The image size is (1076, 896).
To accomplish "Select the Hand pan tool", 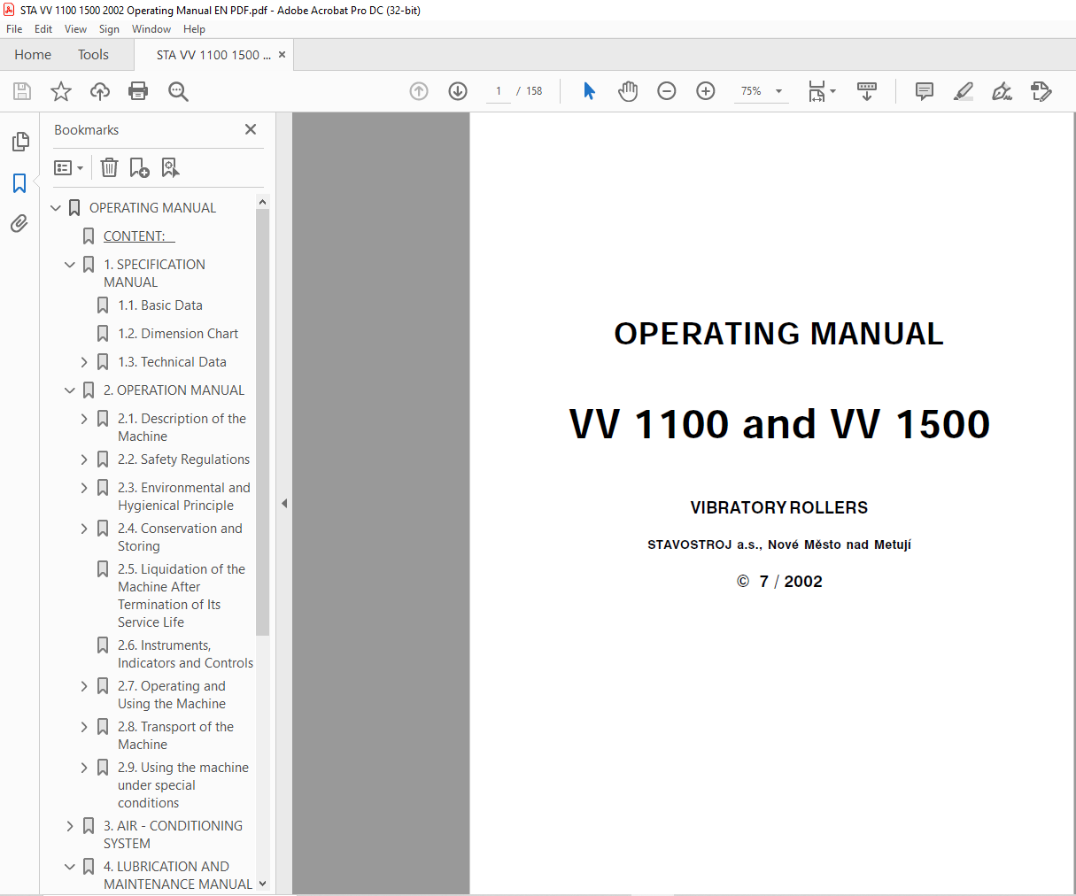I will click(628, 91).
